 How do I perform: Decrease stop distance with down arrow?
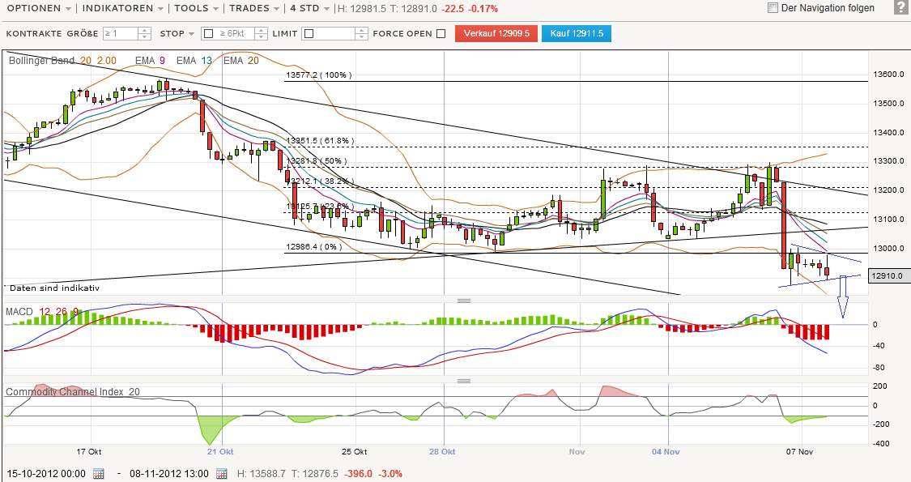click(262, 36)
